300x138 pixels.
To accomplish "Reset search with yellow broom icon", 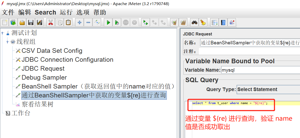I will click(x=203, y=22).
